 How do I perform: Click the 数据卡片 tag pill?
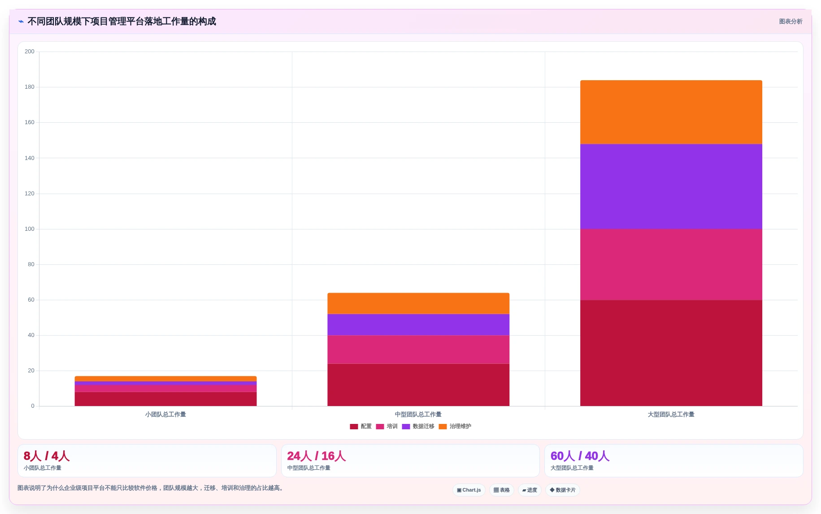tap(563, 490)
